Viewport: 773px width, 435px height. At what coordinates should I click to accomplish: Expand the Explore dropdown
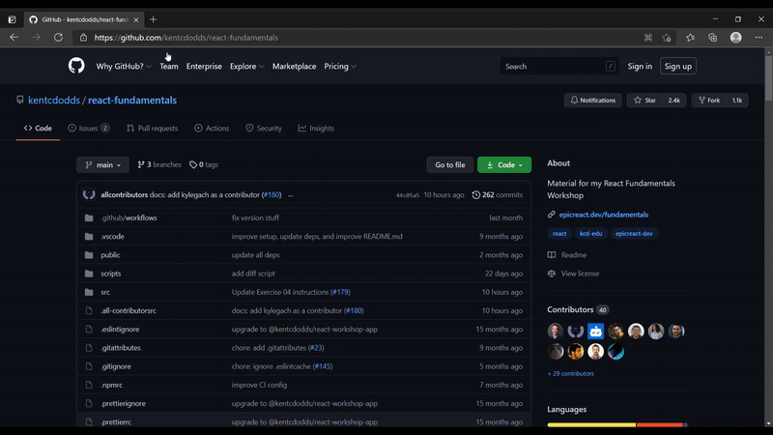[247, 66]
